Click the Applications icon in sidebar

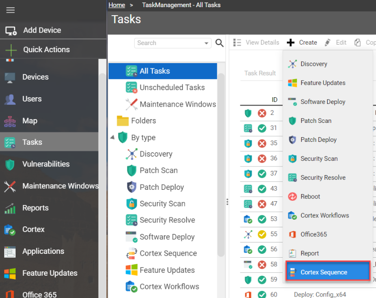coord(10,251)
